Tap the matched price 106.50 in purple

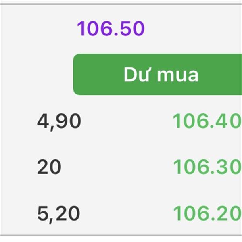[111, 29]
